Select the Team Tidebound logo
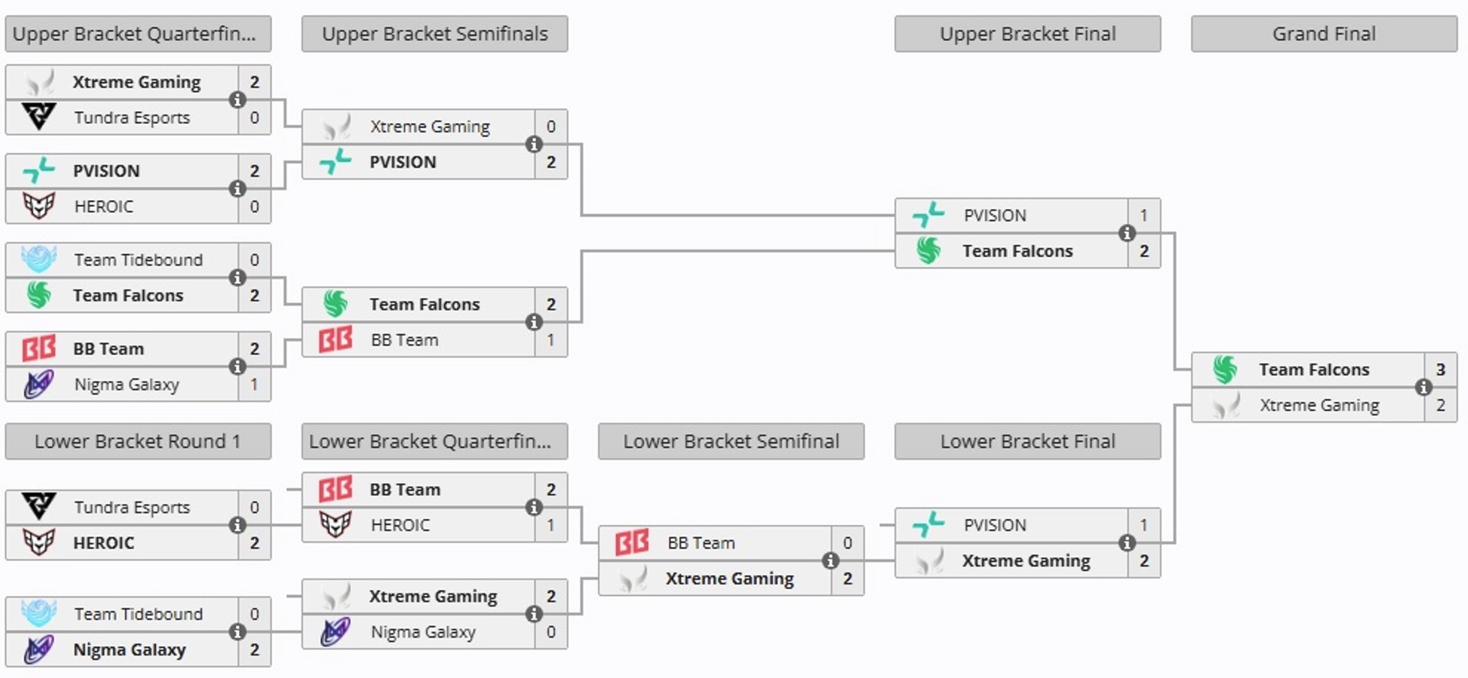The height and width of the screenshot is (678, 1468). pyautogui.click(x=37, y=259)
